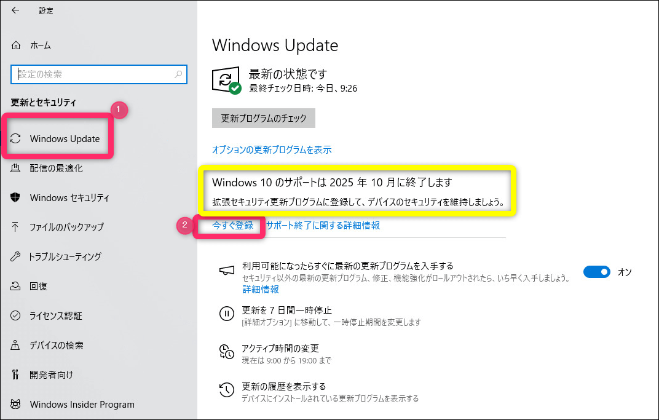Open オプションの更新プログラムを表示 link
This screenshot has width=659, height=420.
coord(272,149)
